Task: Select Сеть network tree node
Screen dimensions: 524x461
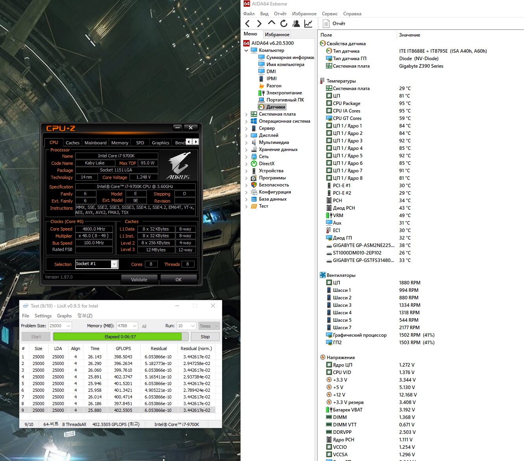Action: 260,157
